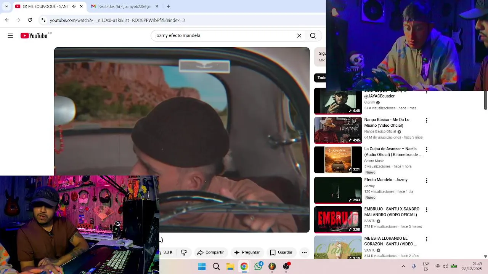
Task: Open FL Studio from the taskbar
Action: pos(272,267)
